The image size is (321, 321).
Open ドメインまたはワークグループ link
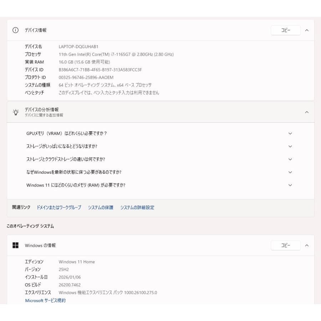(59, 208)
